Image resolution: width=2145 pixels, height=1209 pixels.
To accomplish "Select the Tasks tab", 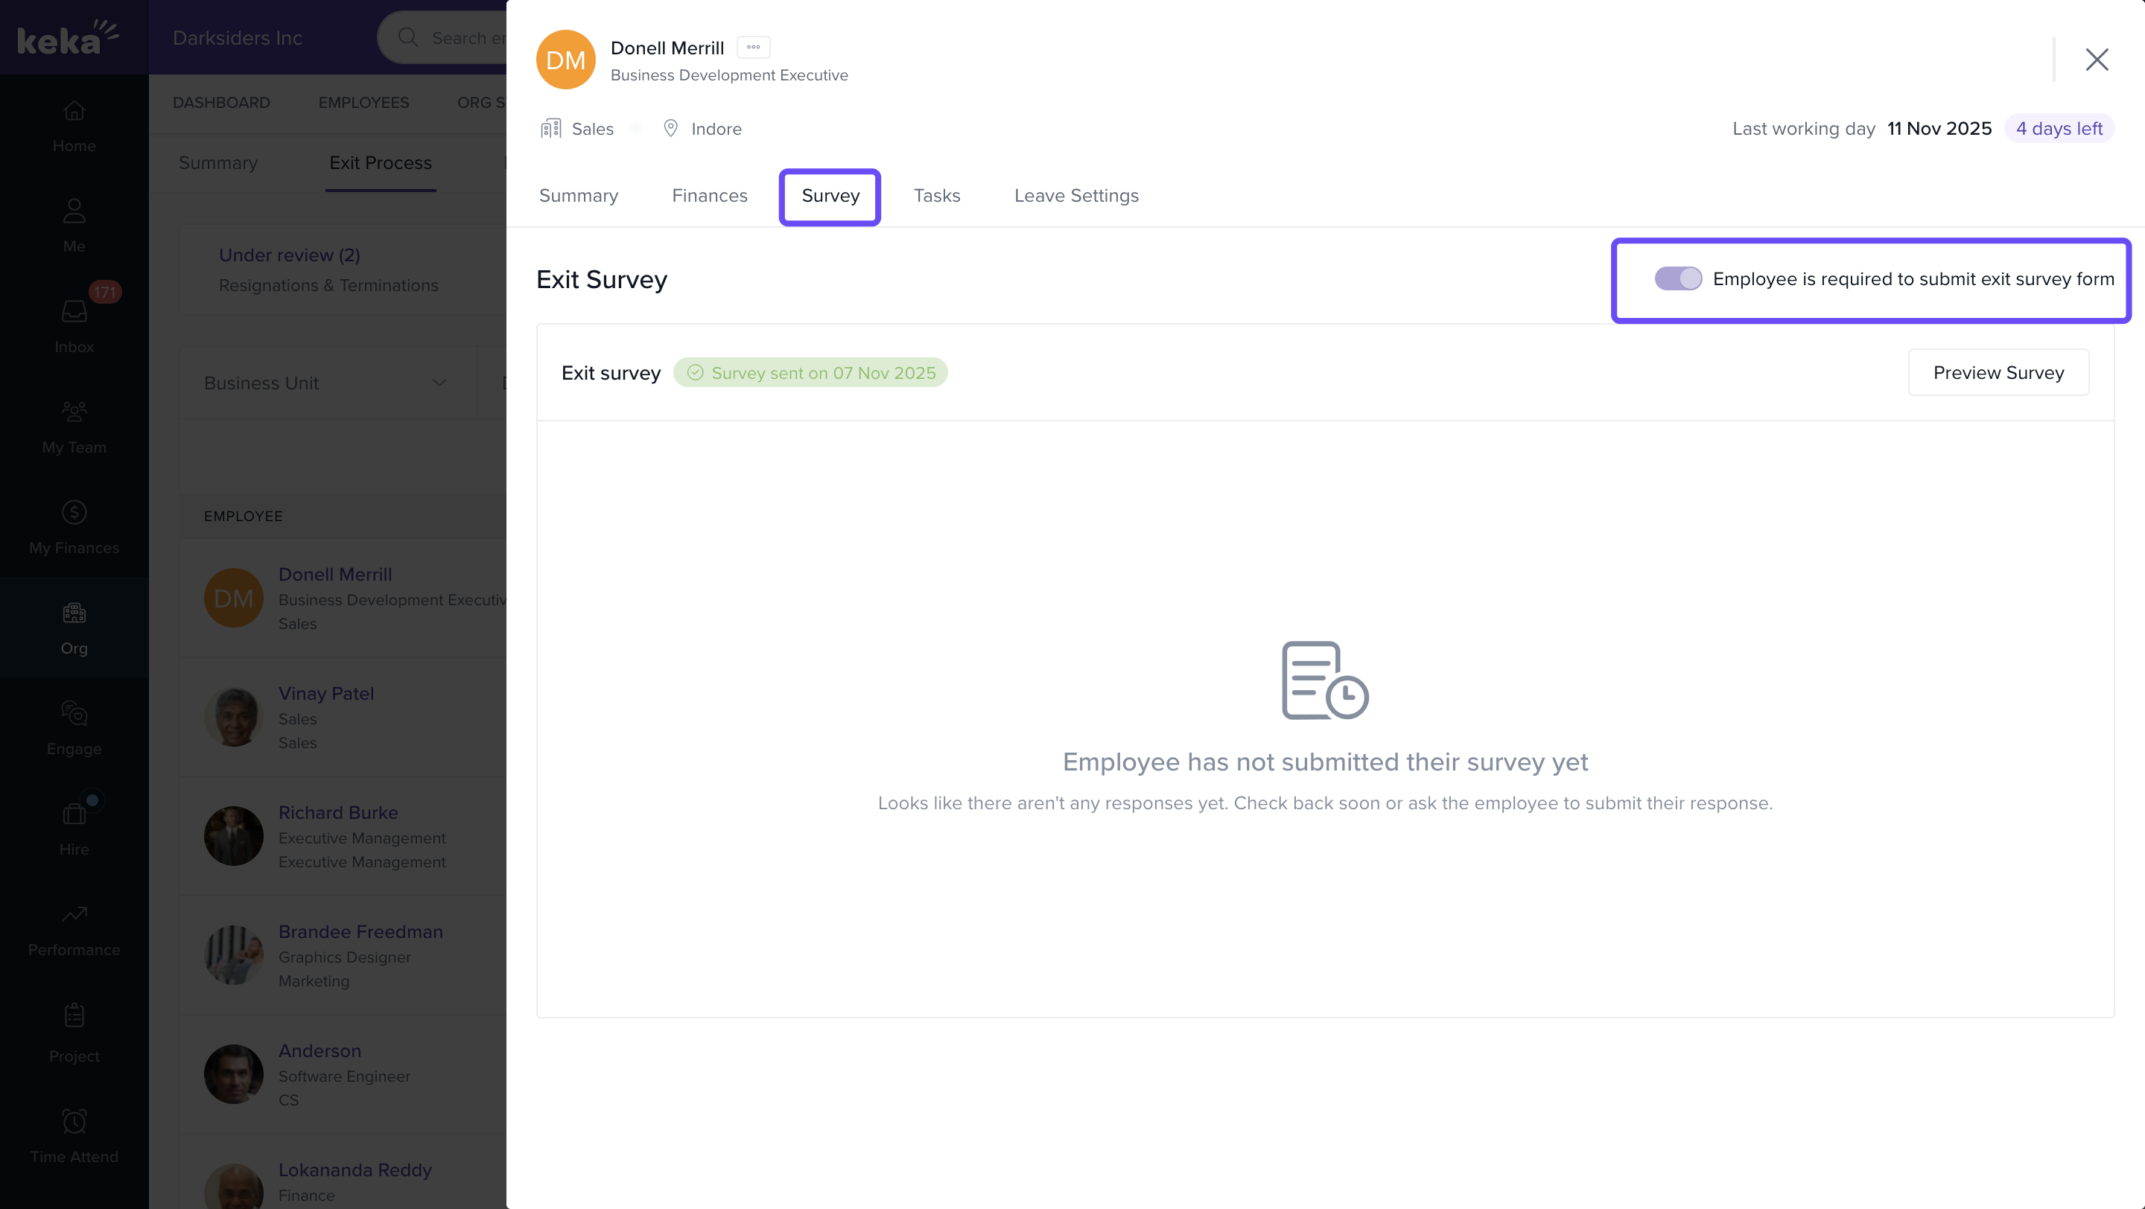I will click(937, 196).
